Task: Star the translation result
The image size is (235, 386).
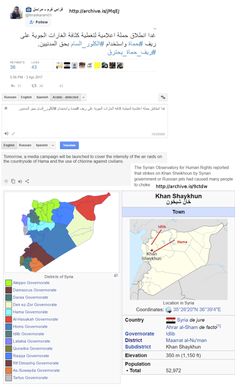Action: 6,181
